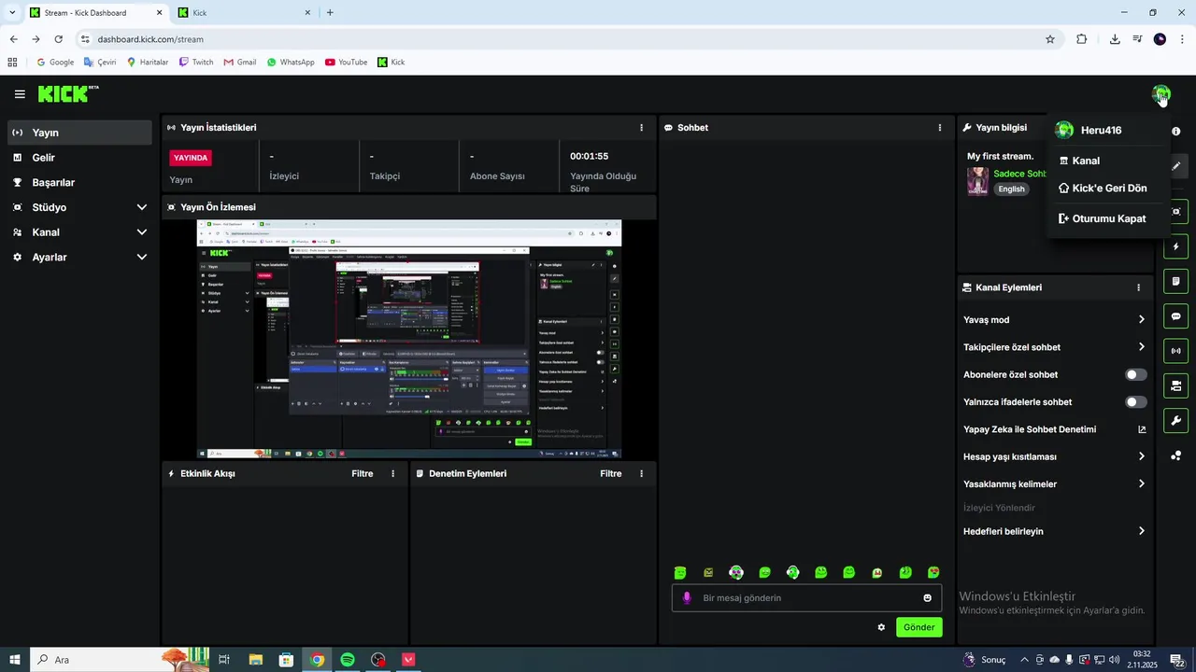Click the English language tag

click(1011, 189)
